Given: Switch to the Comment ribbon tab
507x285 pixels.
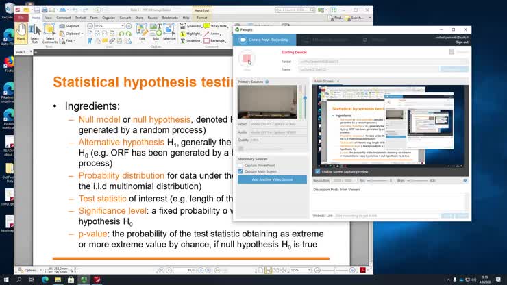Looking at the screenshot, I should [x=63, y=18].
